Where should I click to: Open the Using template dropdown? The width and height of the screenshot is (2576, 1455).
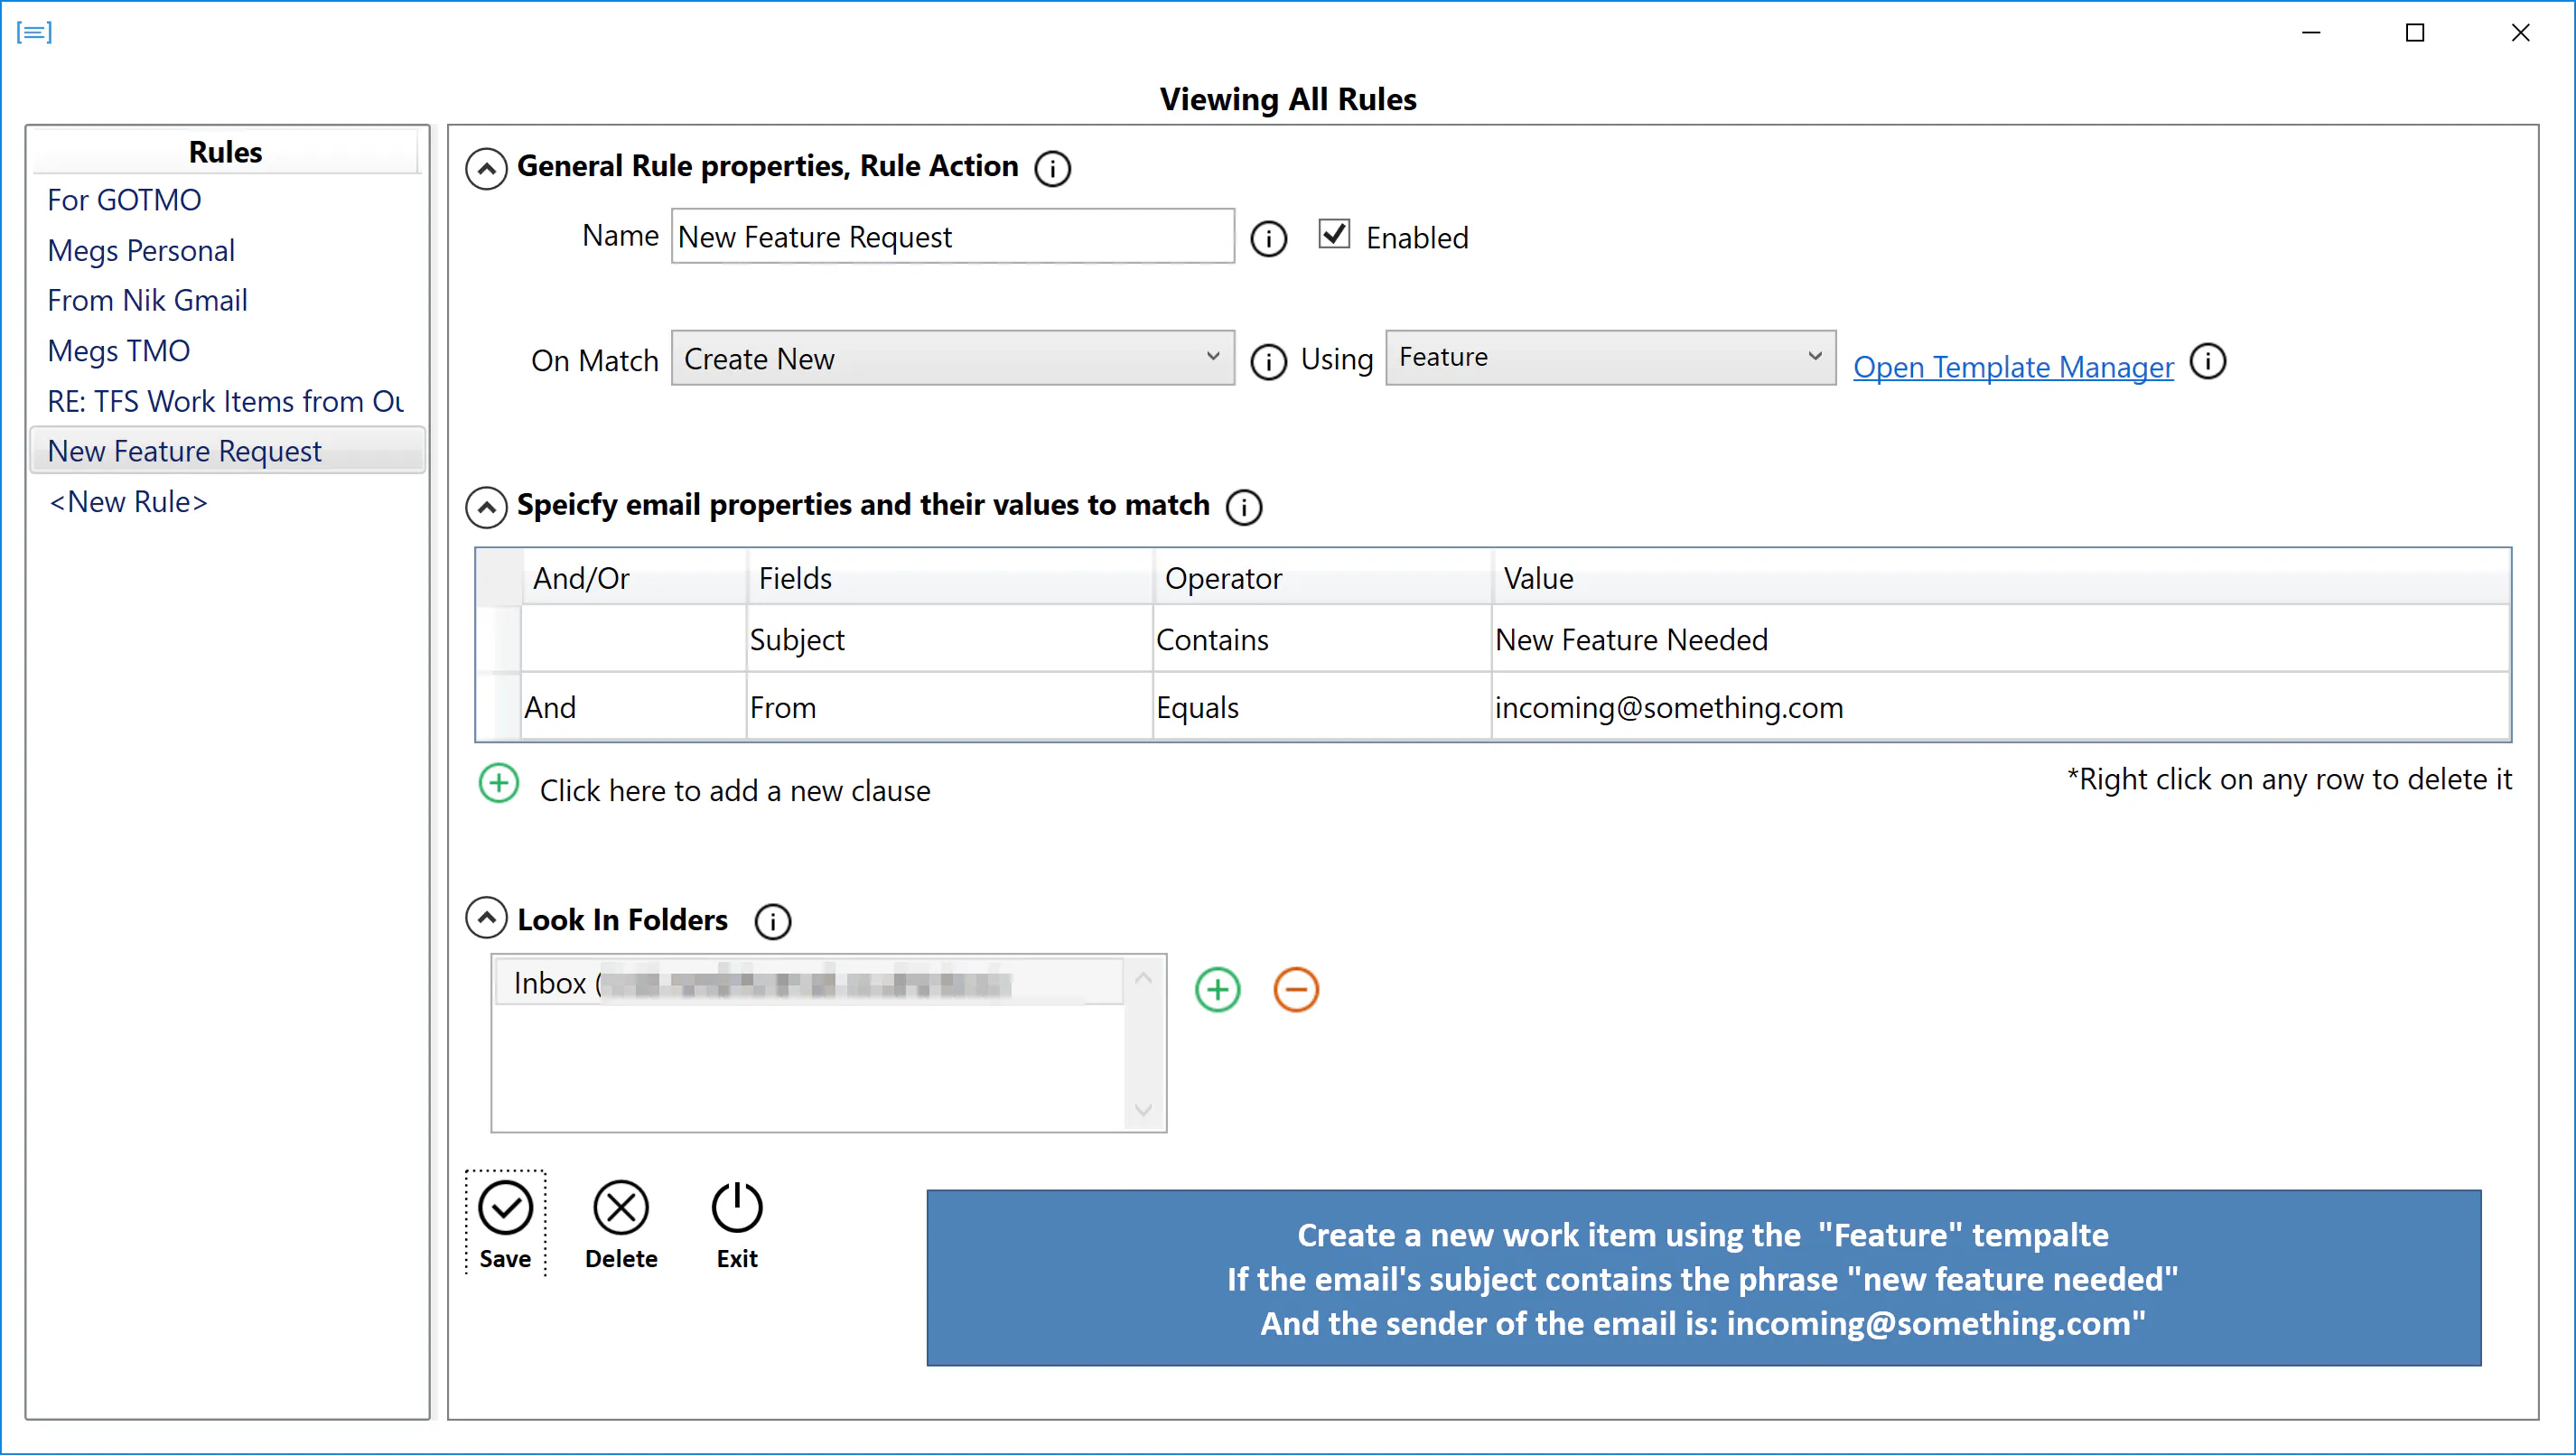point(1610,357)
